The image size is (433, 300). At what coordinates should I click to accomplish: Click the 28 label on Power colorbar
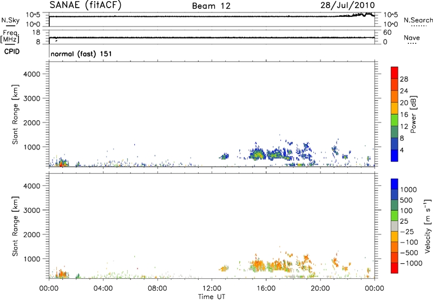pos(404,79)
